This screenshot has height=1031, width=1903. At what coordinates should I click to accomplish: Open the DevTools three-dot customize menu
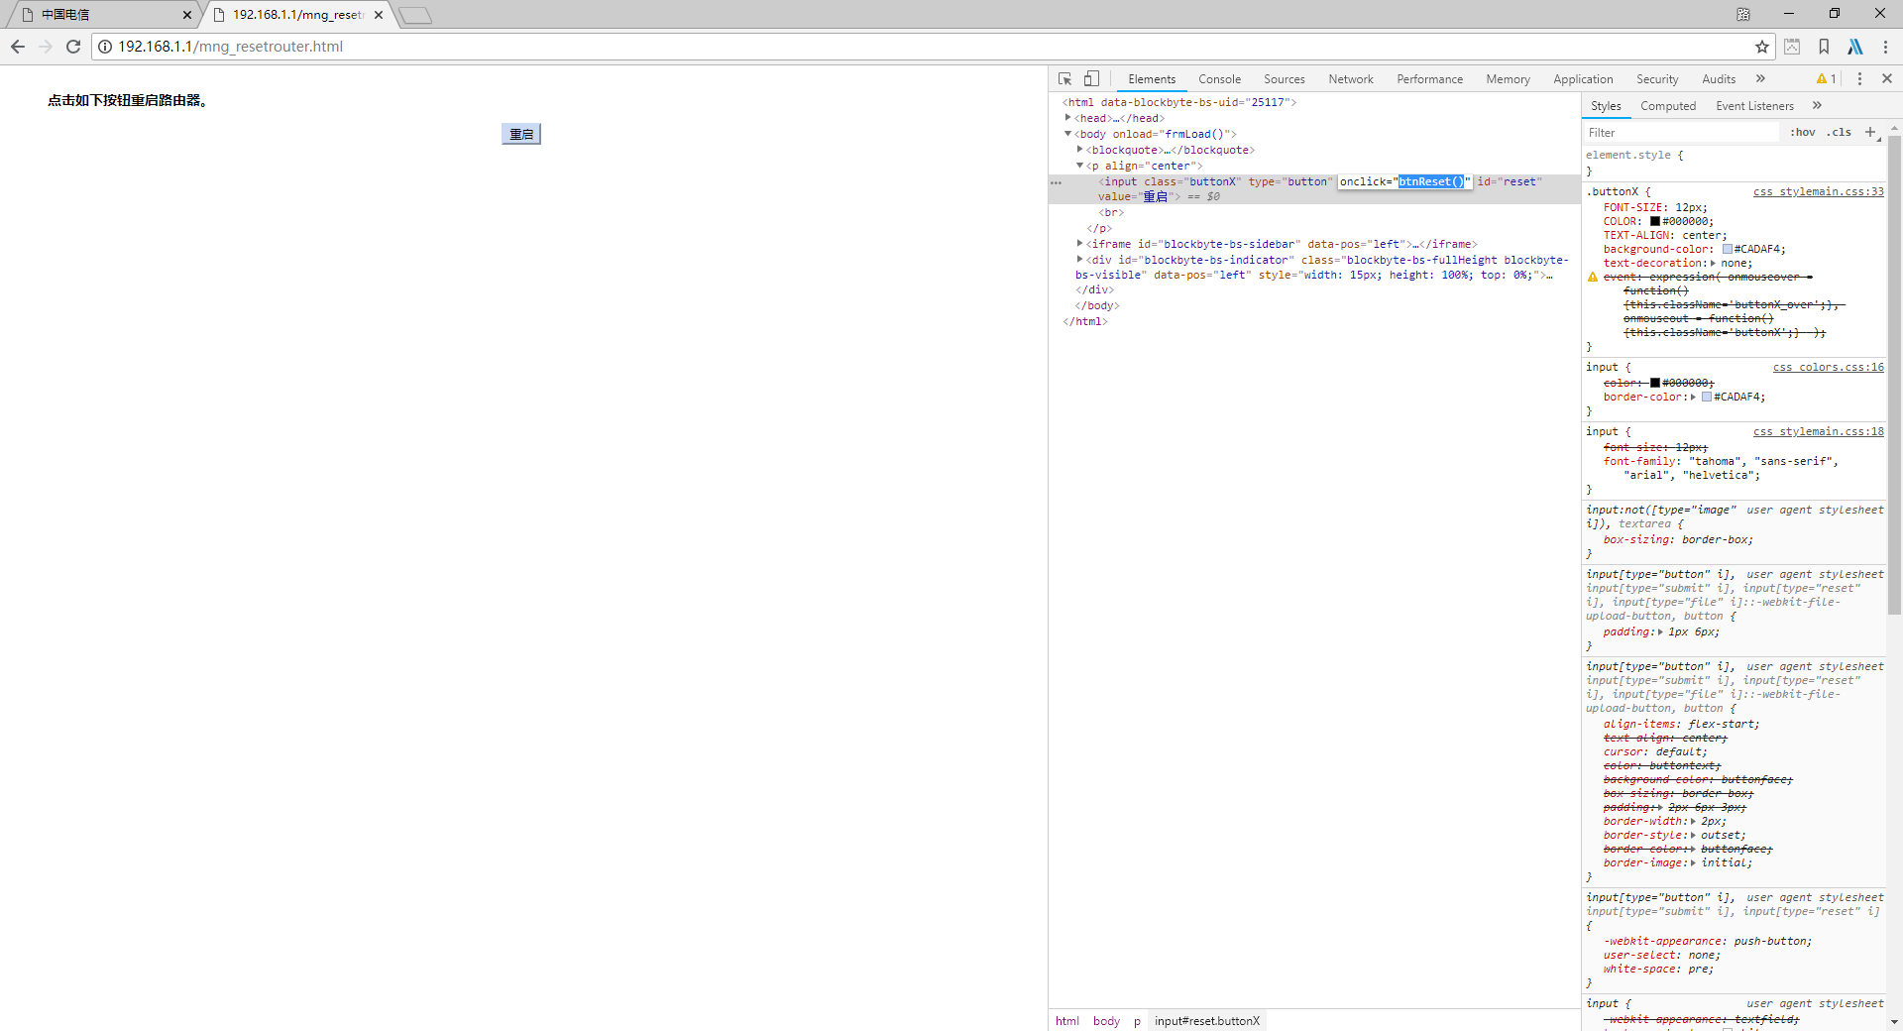tap(1859, 79)
